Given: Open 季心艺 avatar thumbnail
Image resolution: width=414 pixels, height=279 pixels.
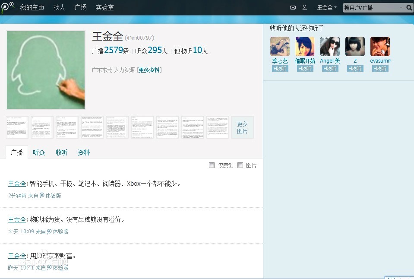Looking at the screenshot, I should (x=280, y=47).
